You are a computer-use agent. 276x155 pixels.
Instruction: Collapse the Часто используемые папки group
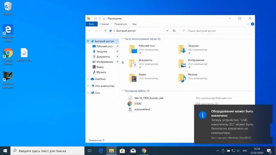(x=122, y=39)
